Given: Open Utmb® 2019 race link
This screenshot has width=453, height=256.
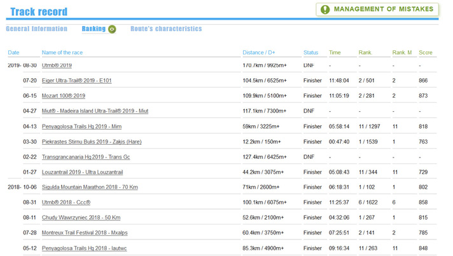Looking at the screenshot, I should point(57,65).
